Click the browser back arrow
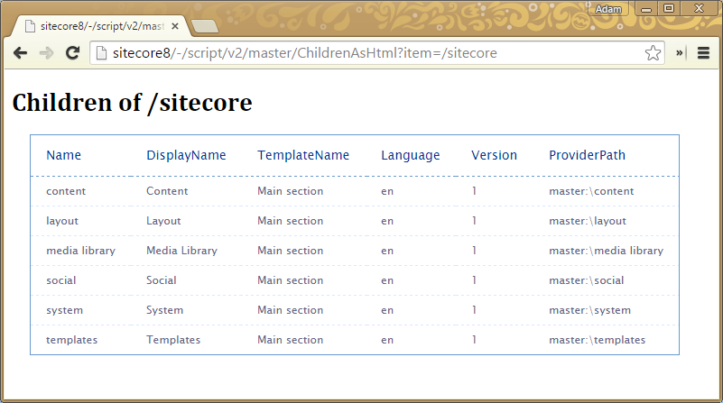This screenshot has width=723, height=403. (x=19, y=53)
